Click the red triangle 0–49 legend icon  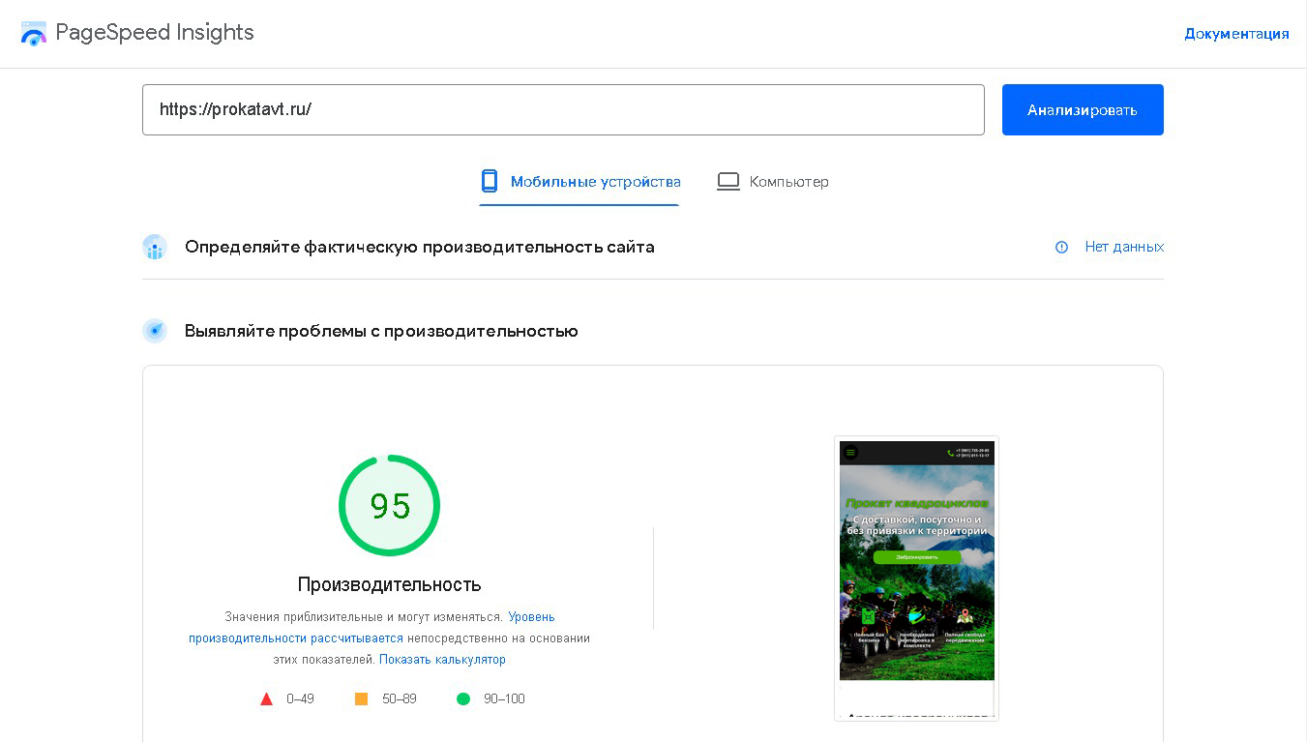coord(267,698)
